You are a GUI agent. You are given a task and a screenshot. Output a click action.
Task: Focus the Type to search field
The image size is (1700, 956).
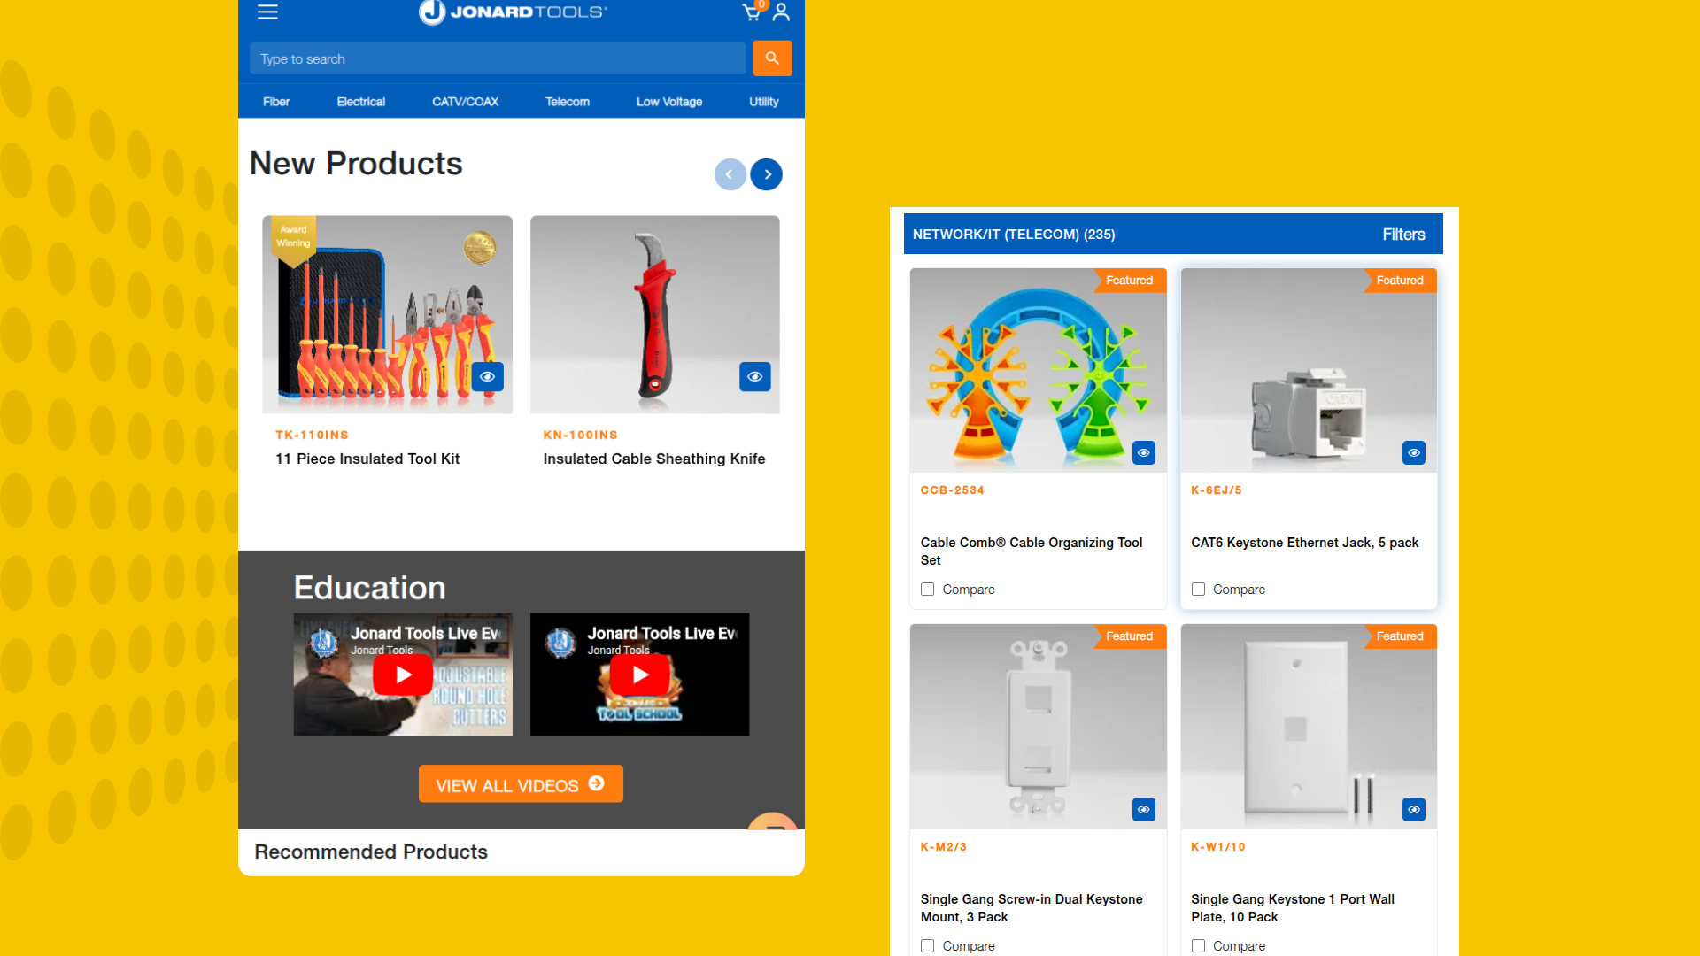(x=498, y=59)
